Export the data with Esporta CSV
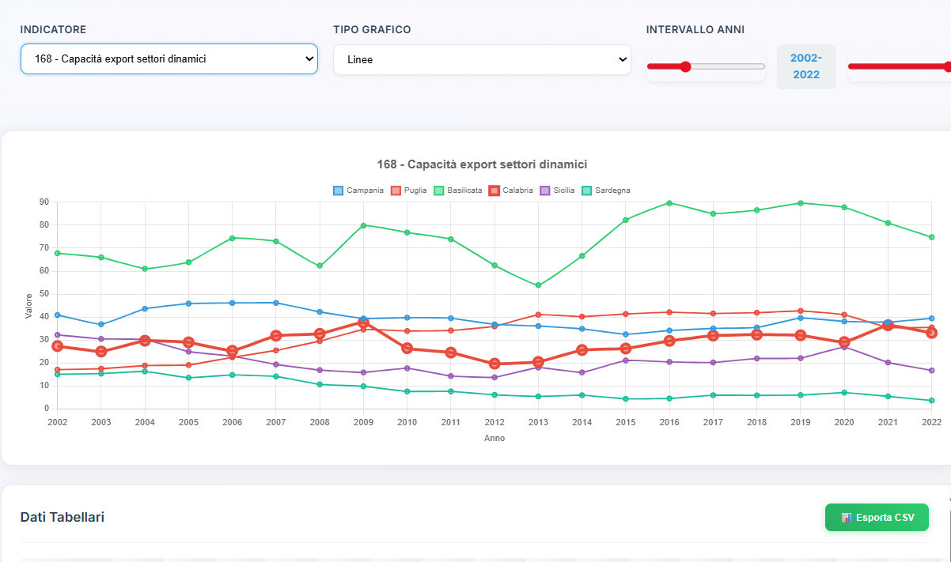The height and width of the screenshot is (562, 951). coord(877,518)
